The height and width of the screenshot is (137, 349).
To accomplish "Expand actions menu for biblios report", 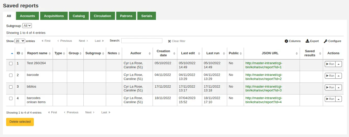I will pyautogui.click(x=339, y=87).
